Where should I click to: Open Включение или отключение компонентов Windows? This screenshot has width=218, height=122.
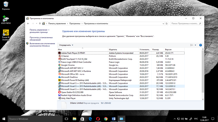click(x=42, y=45)
